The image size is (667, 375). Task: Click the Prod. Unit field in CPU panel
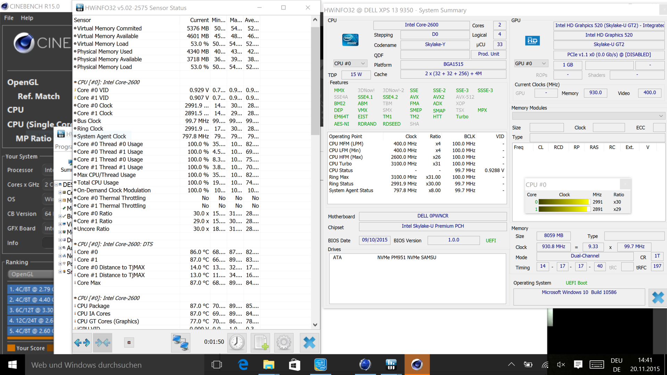[488, 54]
